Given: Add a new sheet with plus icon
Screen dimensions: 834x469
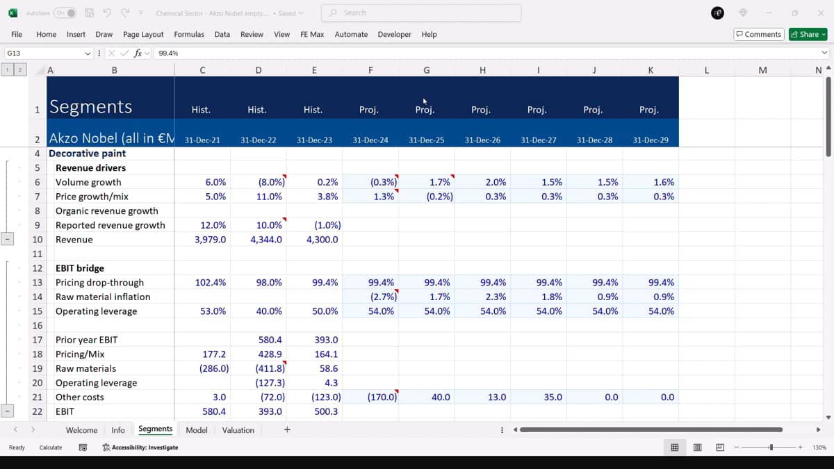Looking at the screenshot, I should pyautogui.click(x=287, y=430).
